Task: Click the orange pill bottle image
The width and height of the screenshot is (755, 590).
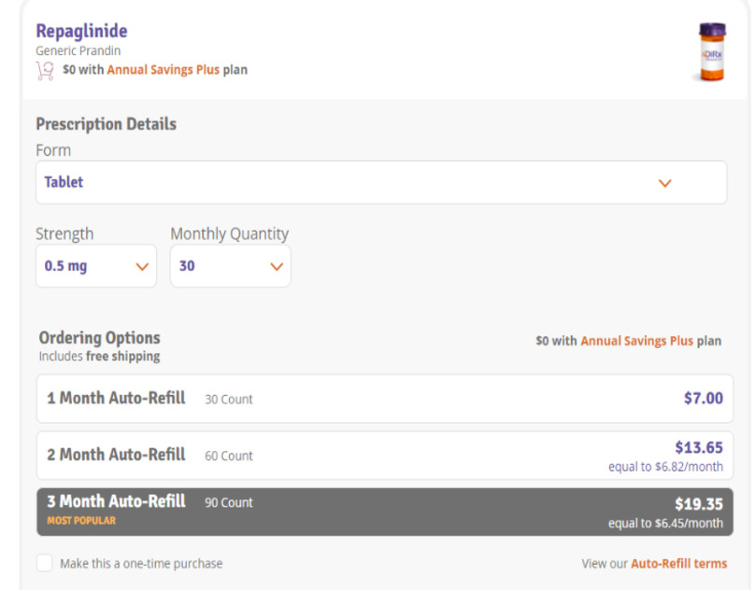Action: [712, 52]
